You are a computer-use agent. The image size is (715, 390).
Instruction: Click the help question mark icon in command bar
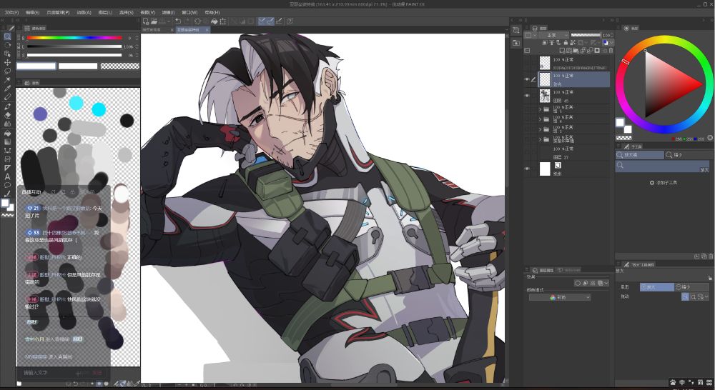pyautogui.click(x=290, y=21)
